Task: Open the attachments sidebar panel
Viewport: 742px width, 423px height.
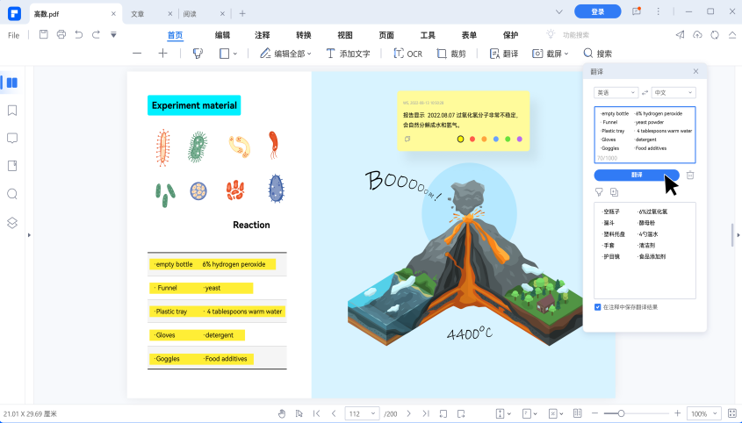Action: (x=12, y=166)
